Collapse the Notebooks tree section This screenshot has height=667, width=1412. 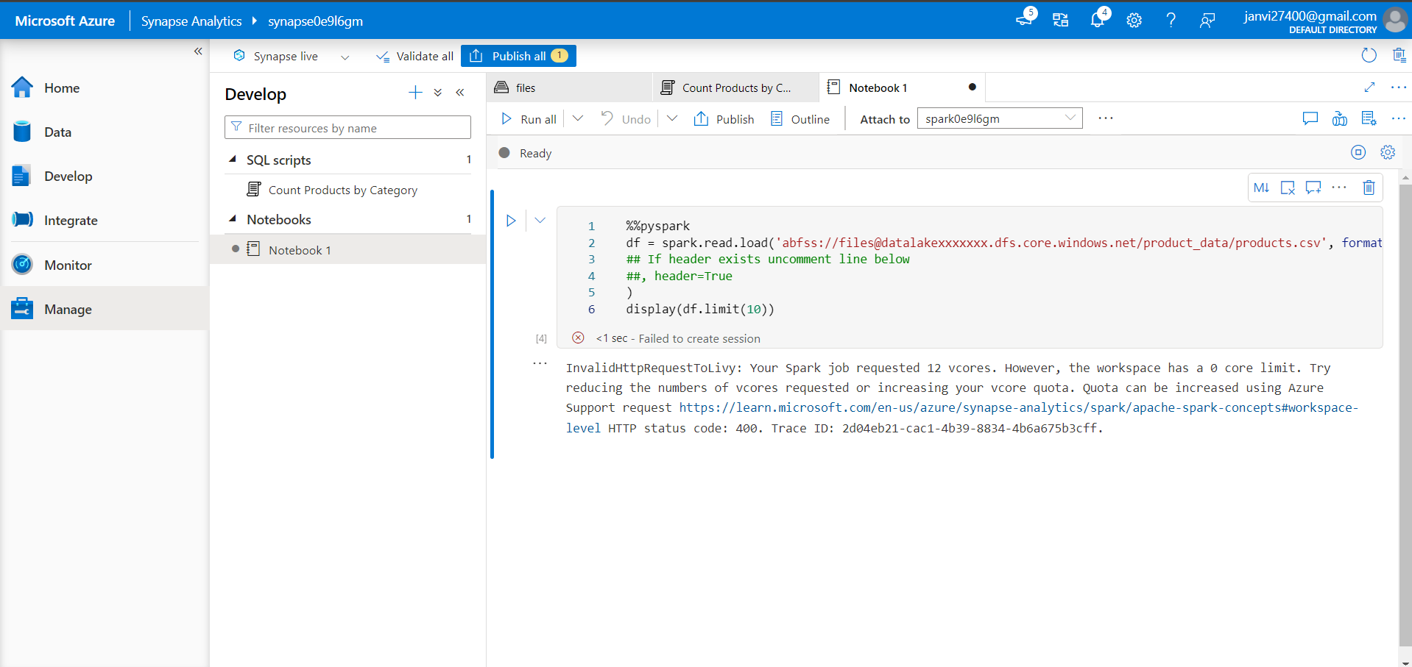(233, 219)
